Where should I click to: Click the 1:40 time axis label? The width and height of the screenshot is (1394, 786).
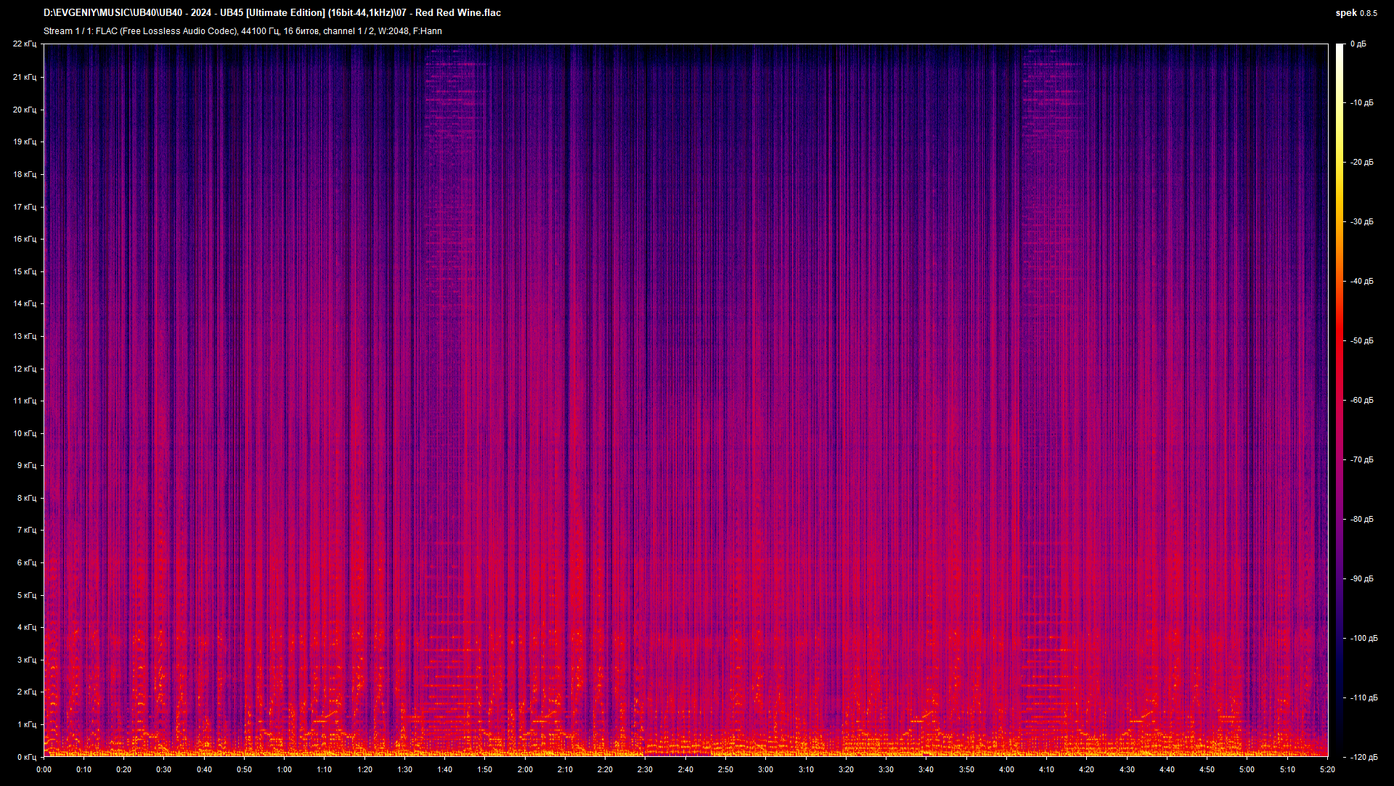(x=445, y=769)
